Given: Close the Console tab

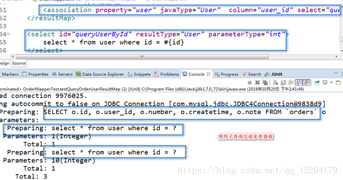Looking at the screenshot, I should point(209,74).
